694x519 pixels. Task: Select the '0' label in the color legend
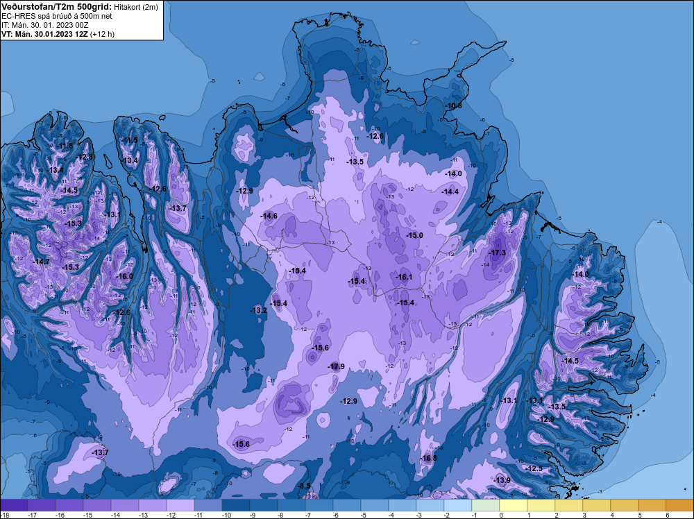click(501, 516)
